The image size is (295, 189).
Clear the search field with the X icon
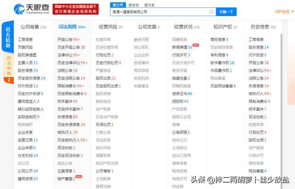211,11
